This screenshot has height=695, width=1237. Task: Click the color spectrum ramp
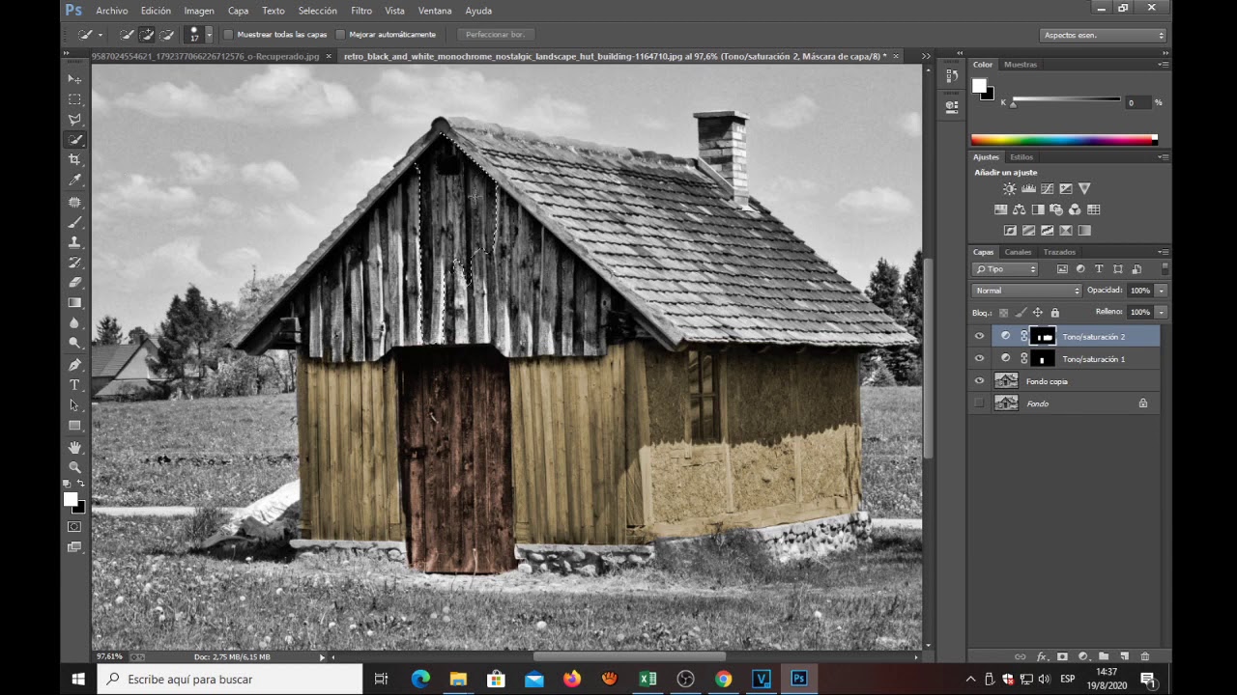coord(1064,140)
